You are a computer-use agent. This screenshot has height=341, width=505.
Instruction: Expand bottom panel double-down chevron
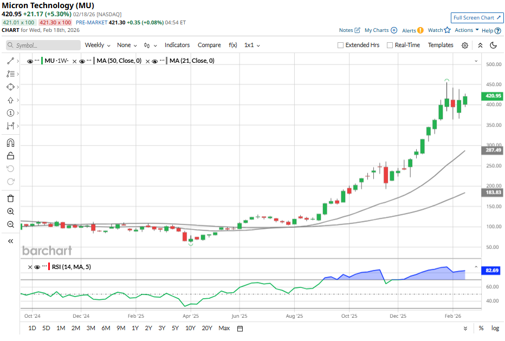(465, 329)
